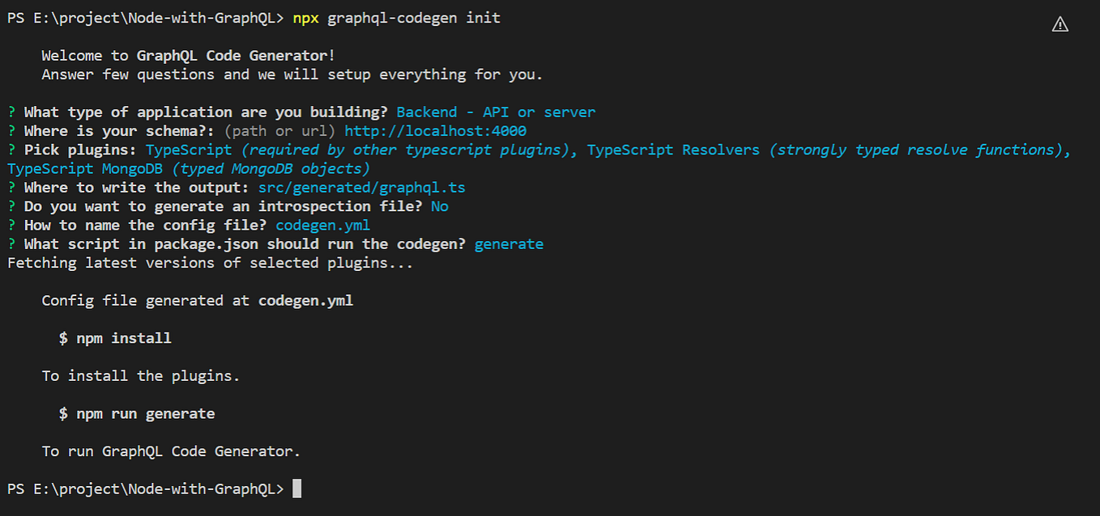Screen dimensions: 1100x516
Task: Click the src/generated/graphql.ts output path
Action: 361,188
